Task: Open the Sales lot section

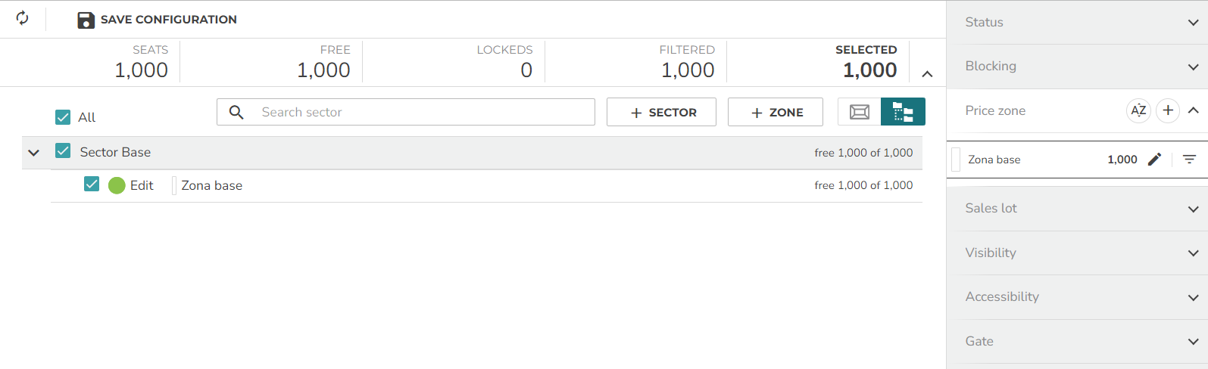Action: (1077, 209)
